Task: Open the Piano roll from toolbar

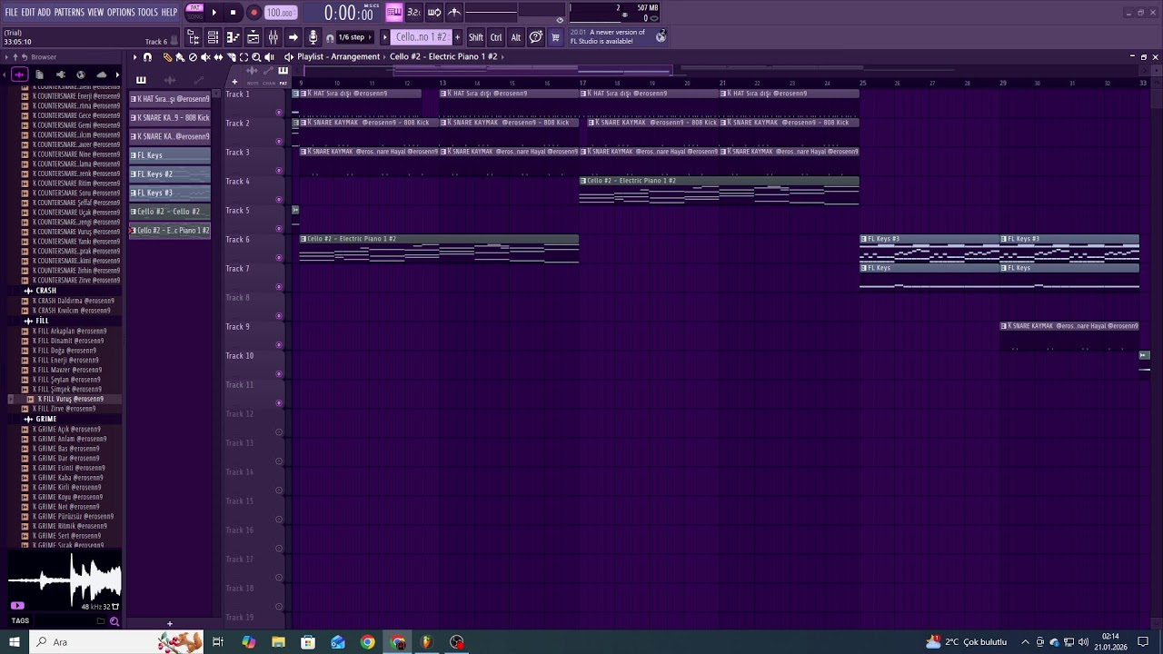Action: pyautogui.click(x=234, y=37)
